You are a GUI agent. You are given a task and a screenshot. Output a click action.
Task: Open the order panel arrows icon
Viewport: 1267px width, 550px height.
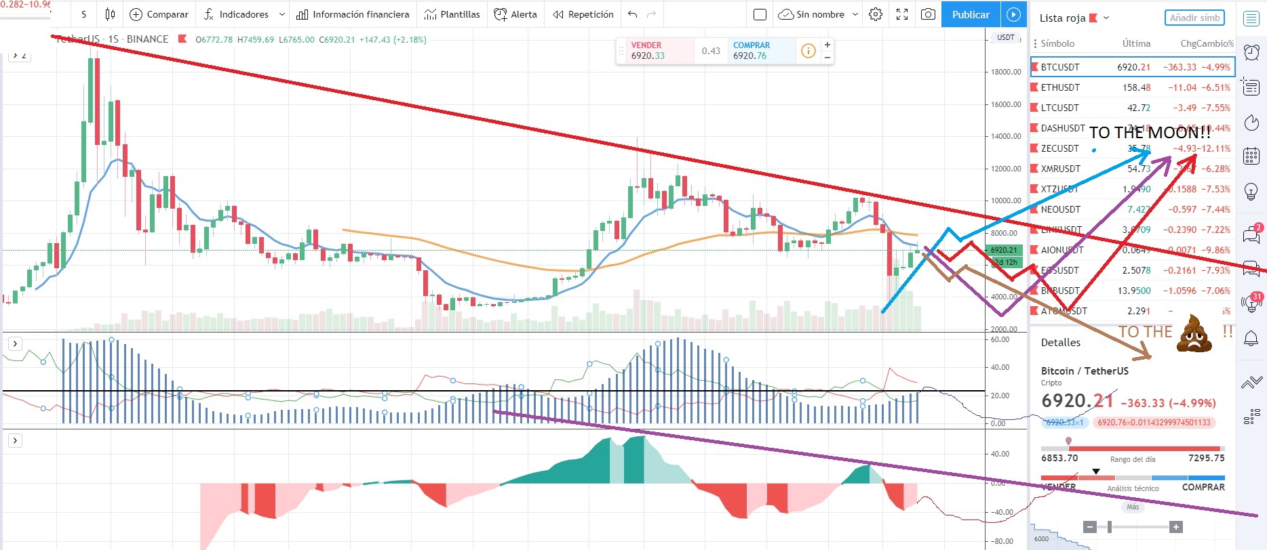[1251, 383]
